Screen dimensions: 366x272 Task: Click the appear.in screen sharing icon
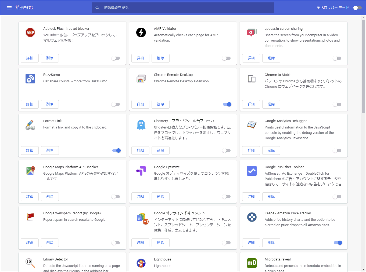(x=252, y=32)
